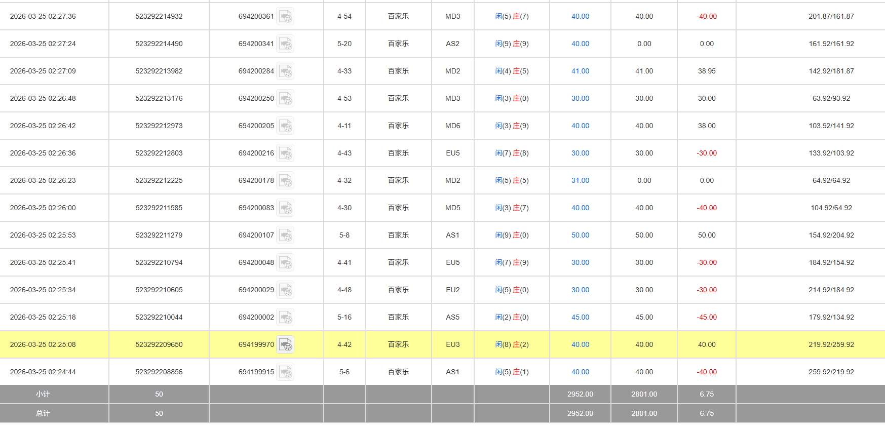Image resolution: width=885 pixels, height=430 pixels.
Task: Click the blue 31.00 bet amount
Action: 580,181
